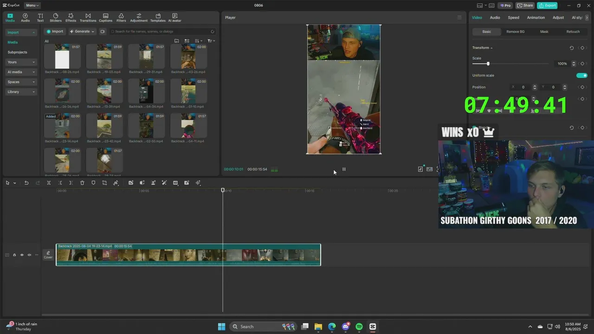This screenshot has width=594, height=334.
Task: Click the marker shield icon in timeline toolbar
Action: point(93,183)
